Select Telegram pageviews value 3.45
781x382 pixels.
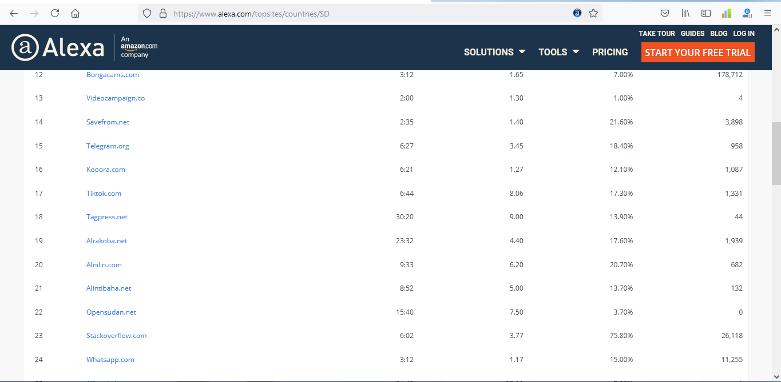coord(516,146)
